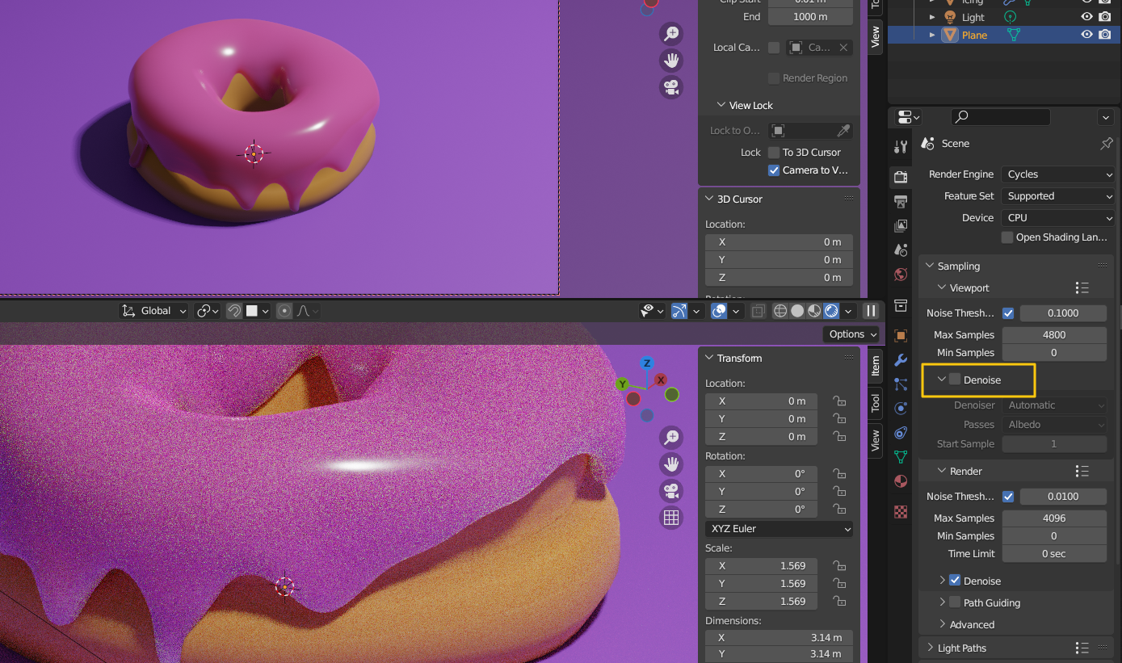Enable Open Shading Language checkbox
The height and width of the screenshot is (663, 1122).
point(1007,237)
